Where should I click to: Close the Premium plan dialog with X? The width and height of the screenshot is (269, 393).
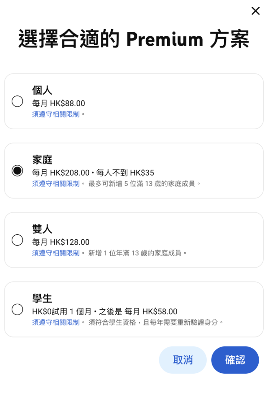tap(256, 11)
